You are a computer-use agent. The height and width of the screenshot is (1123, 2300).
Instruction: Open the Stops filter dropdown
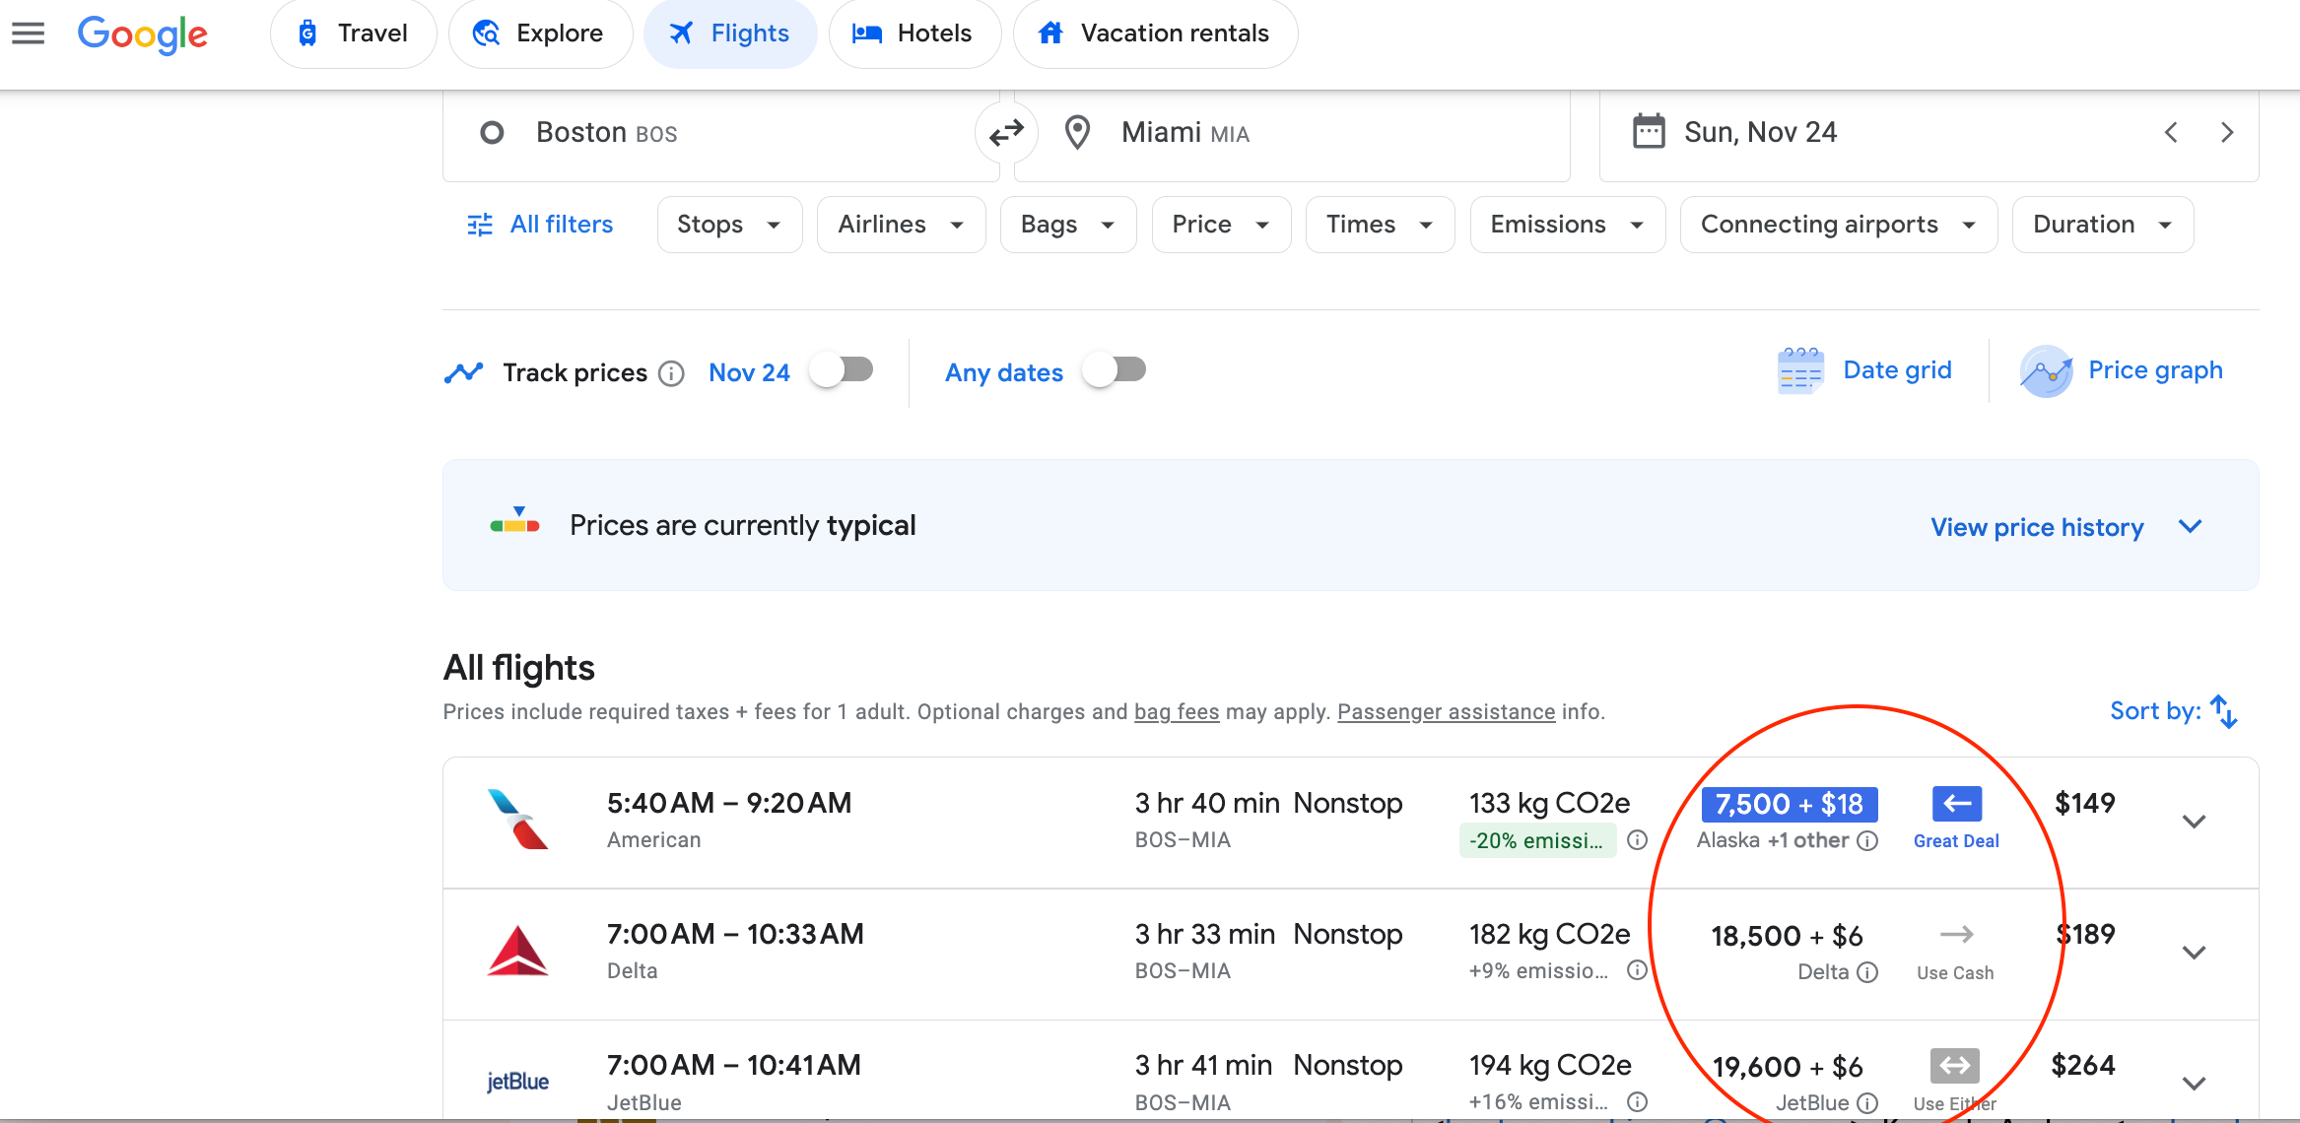[729, 225]
